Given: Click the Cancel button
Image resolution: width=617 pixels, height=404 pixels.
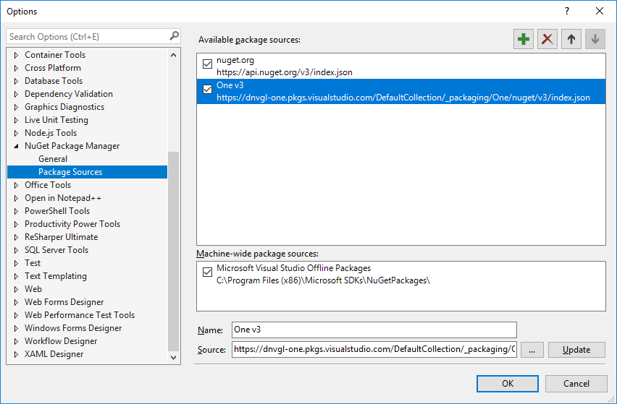Looking at the screenshot, I should coord(576,384).
